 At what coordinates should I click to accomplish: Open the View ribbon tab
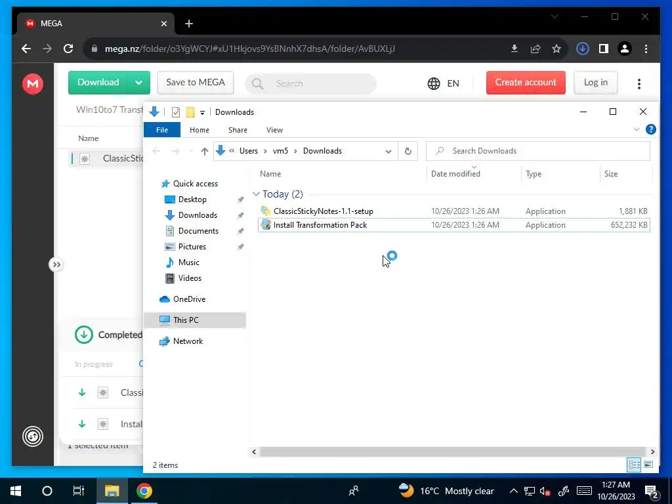tap(274, 130)
